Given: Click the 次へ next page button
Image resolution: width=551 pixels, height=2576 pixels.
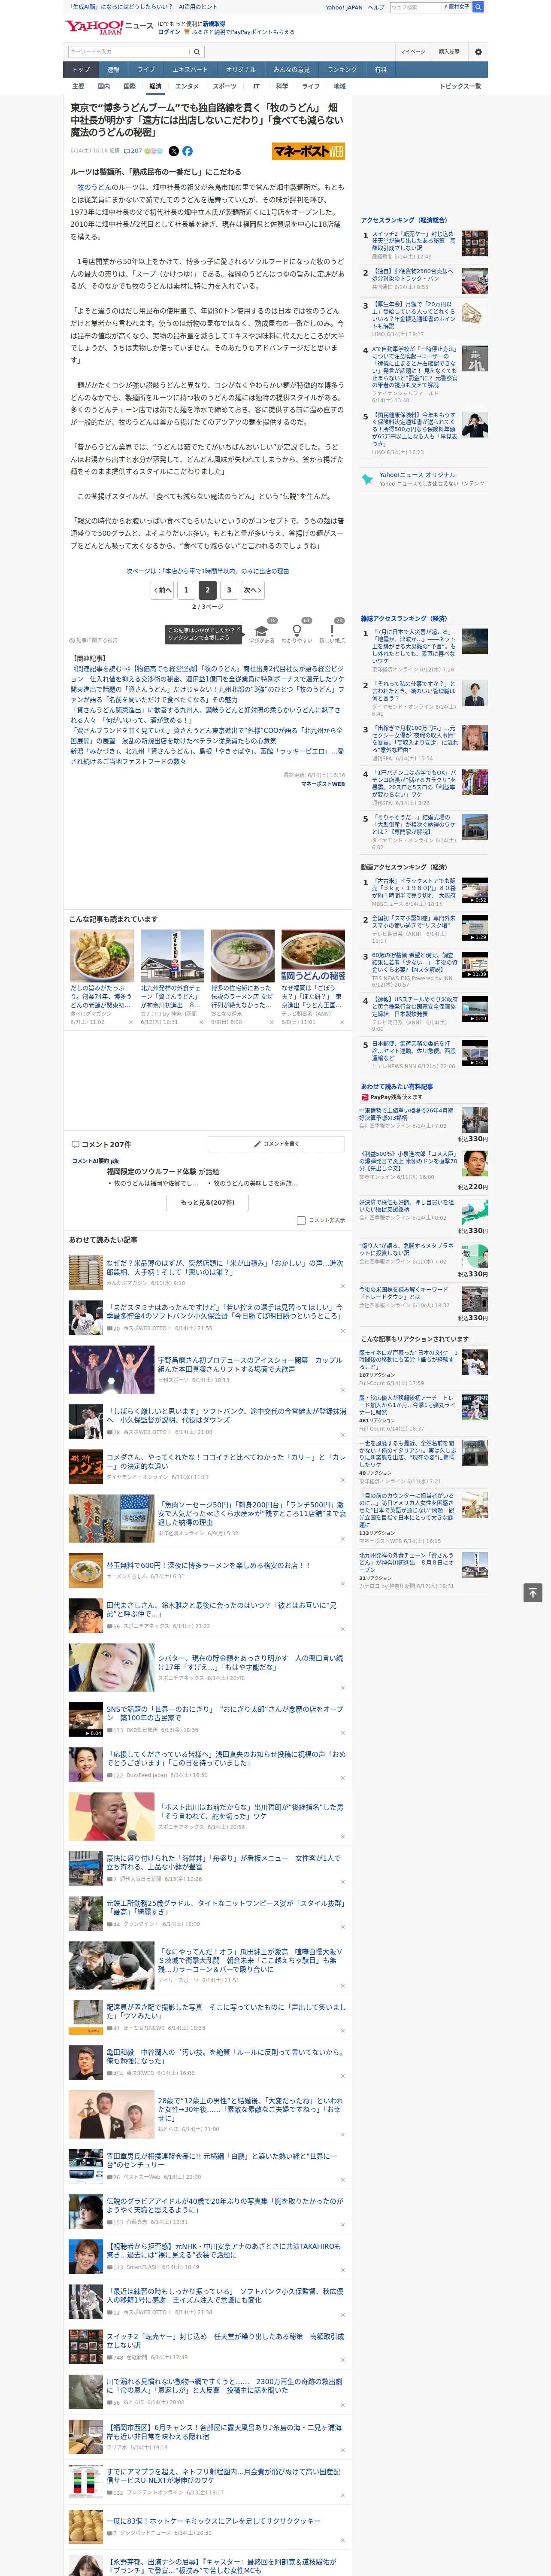Looking at the screenshot, I should pos(253,590).
